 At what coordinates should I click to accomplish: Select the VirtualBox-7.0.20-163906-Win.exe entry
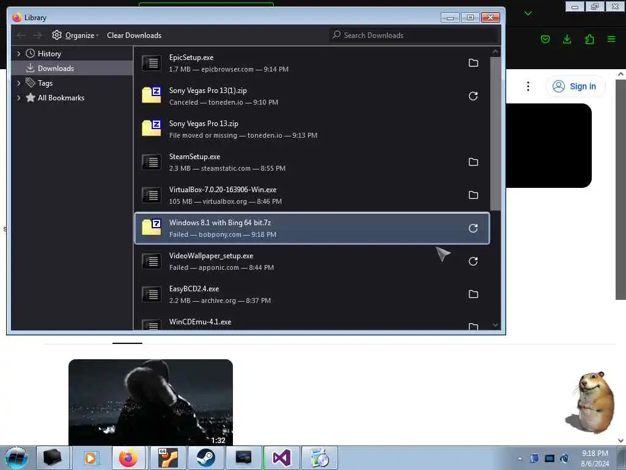(x=312, y=195)
